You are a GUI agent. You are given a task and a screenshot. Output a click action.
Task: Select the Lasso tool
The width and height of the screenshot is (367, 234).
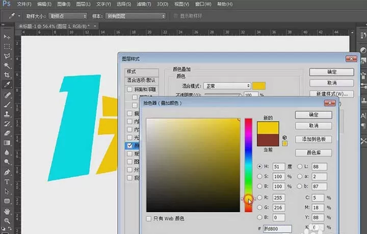point(7,56)
